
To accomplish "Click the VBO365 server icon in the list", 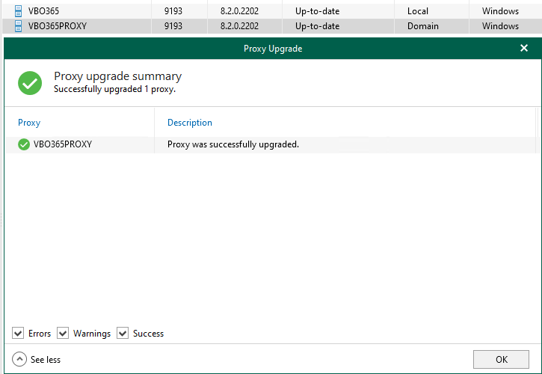I will click(19, 11).
